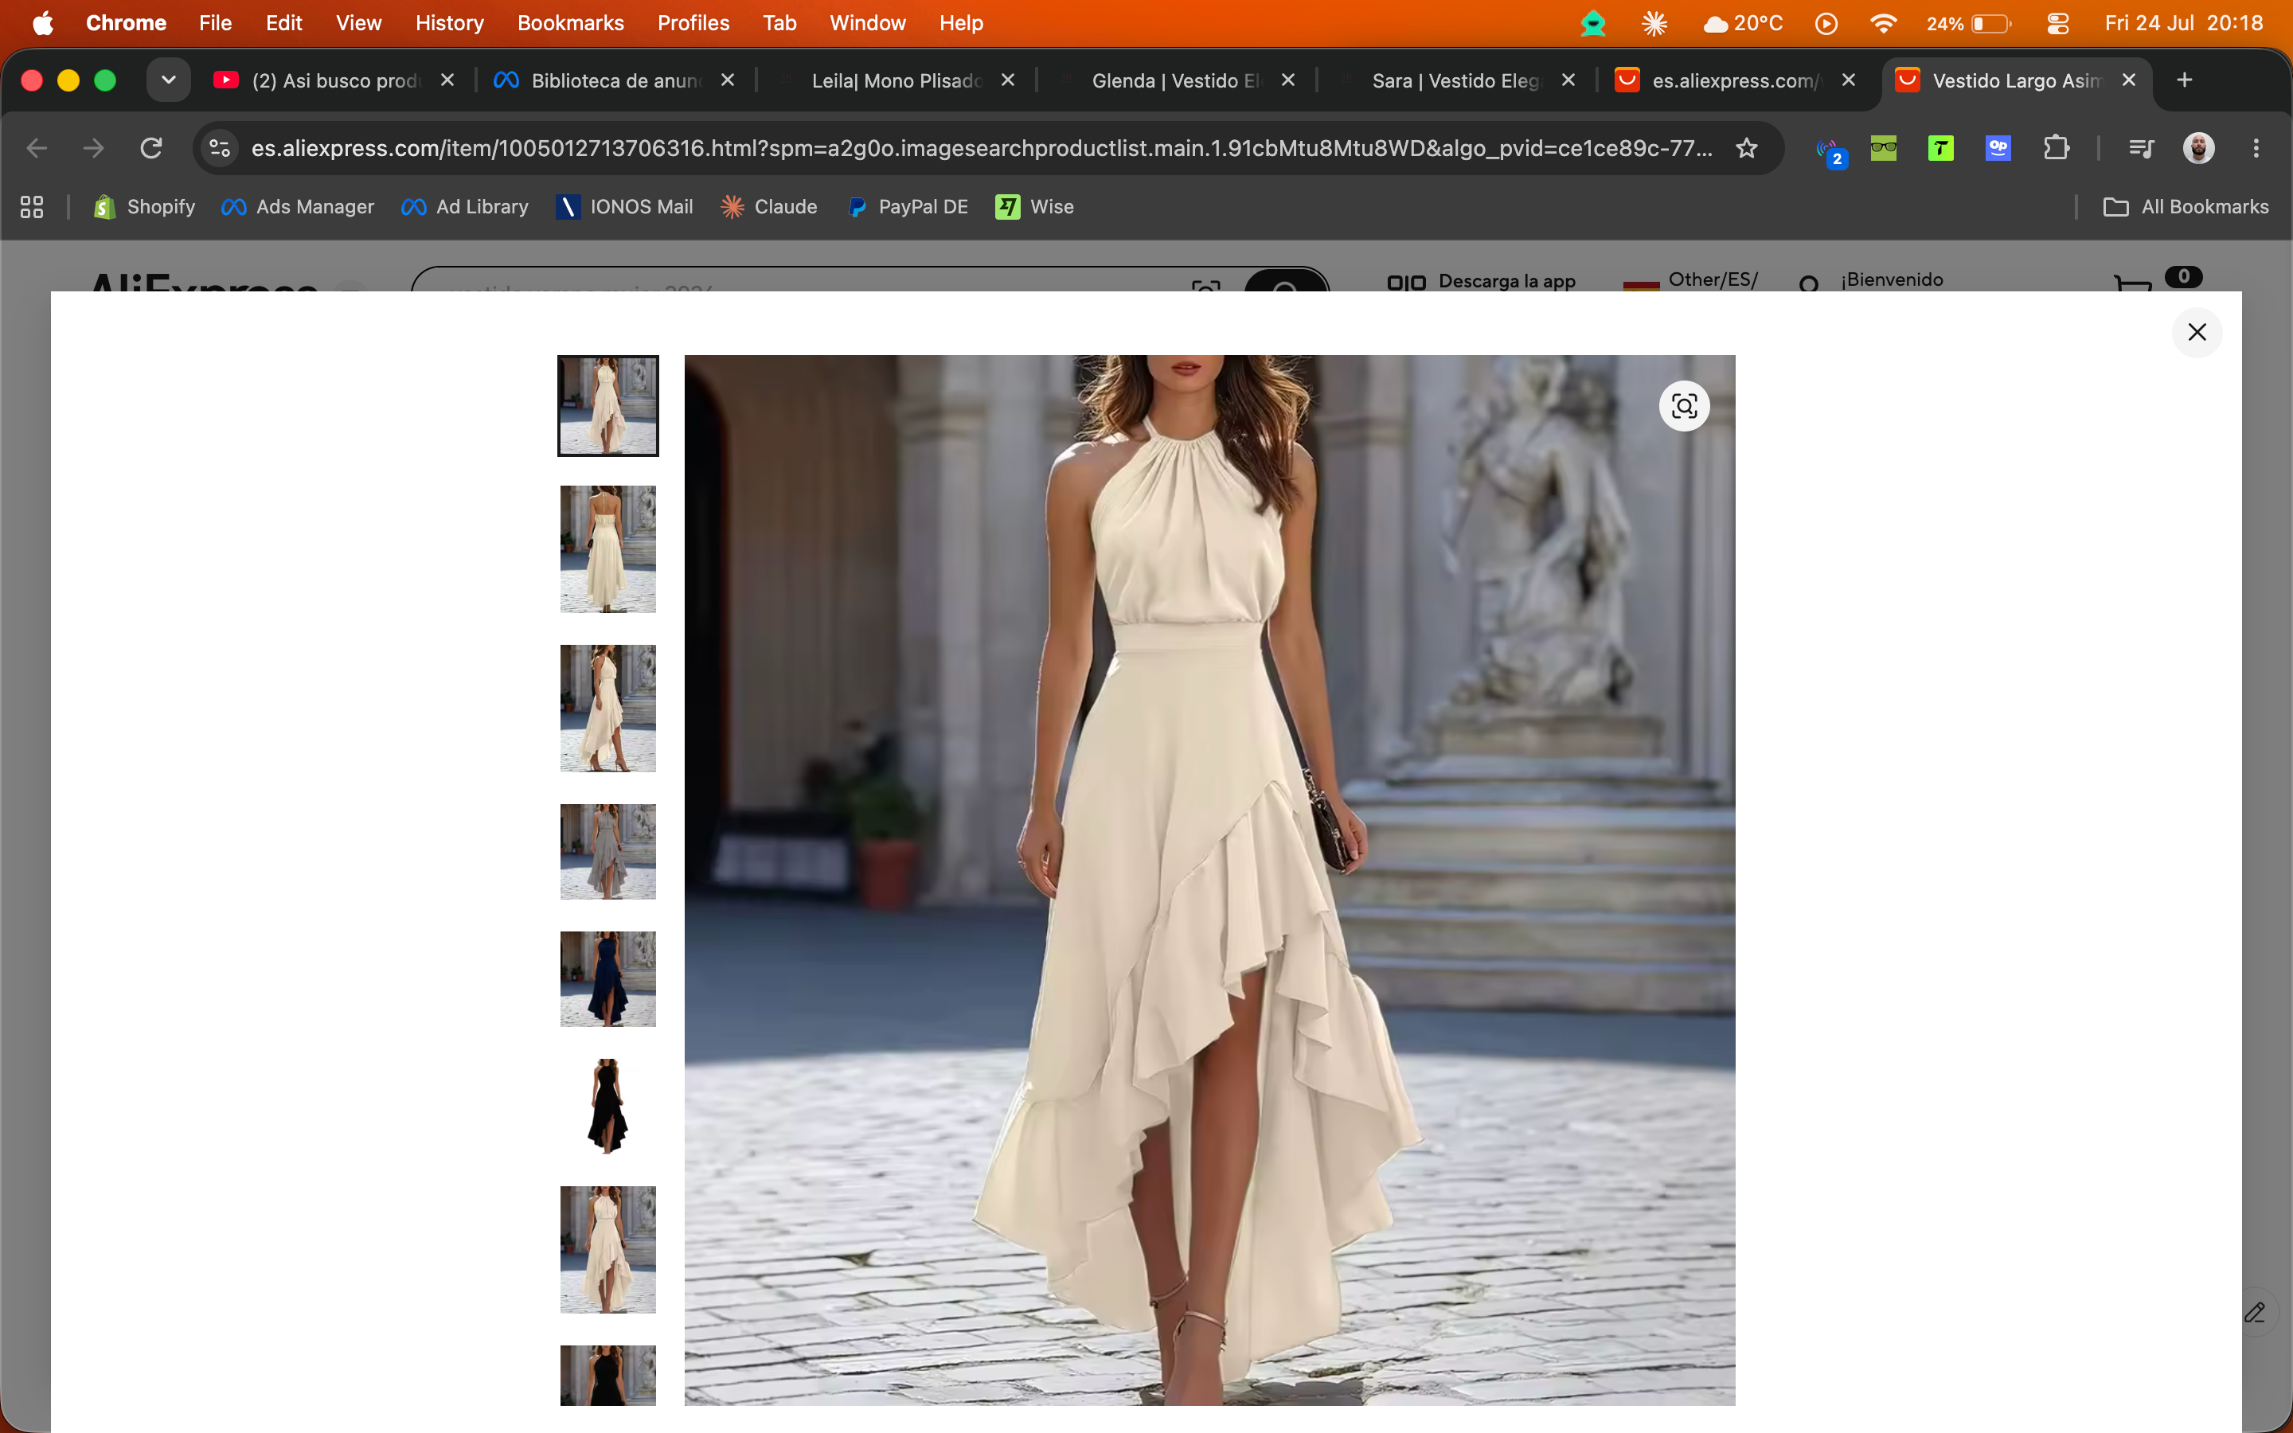Open the Ad Library bookmark

[464, 207]
